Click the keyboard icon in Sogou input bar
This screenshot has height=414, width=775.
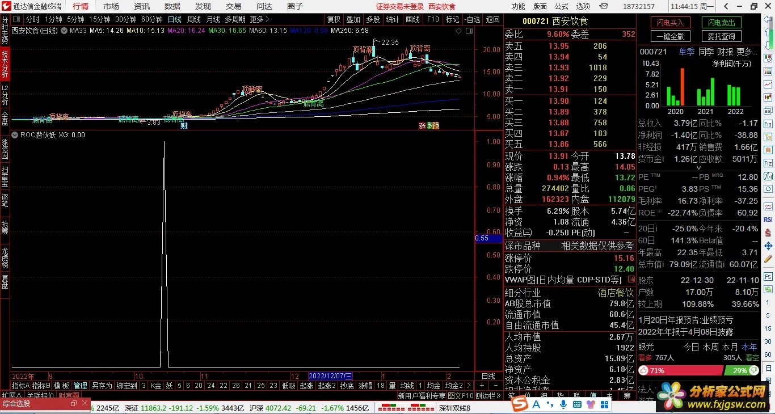(577, 404)
